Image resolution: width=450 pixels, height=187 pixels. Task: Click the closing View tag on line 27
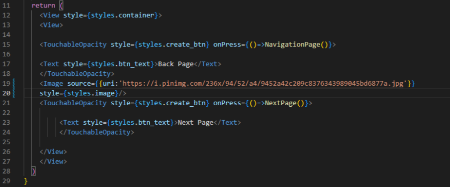(53, 162)
